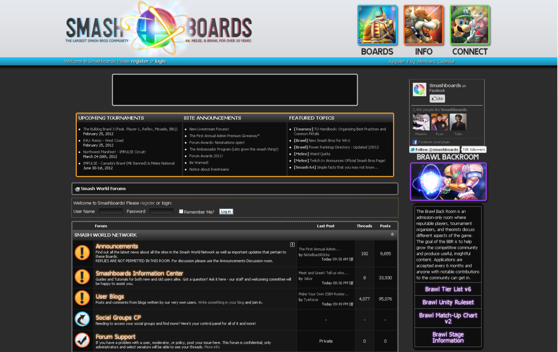Expand the sub-forums icon next to Announcements

(292, 244)
